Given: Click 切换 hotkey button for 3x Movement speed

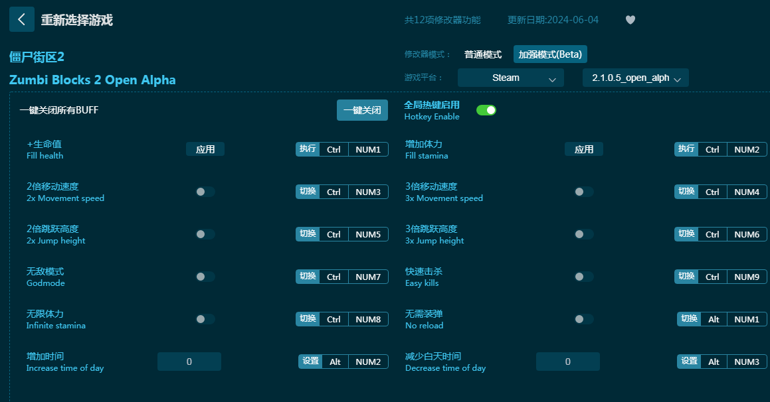Looking at the screenshot, I should pyautogui.click(x=686, y=192).
